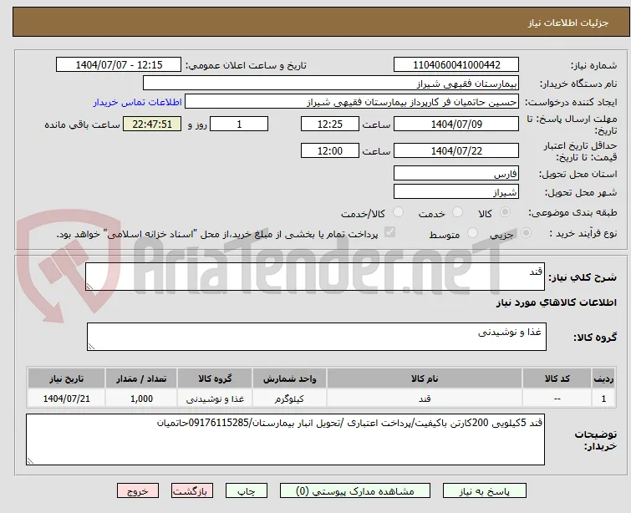Select the کالا/خدمت radio button
This screenshot has width=631, height=513.
coord(398,212)
